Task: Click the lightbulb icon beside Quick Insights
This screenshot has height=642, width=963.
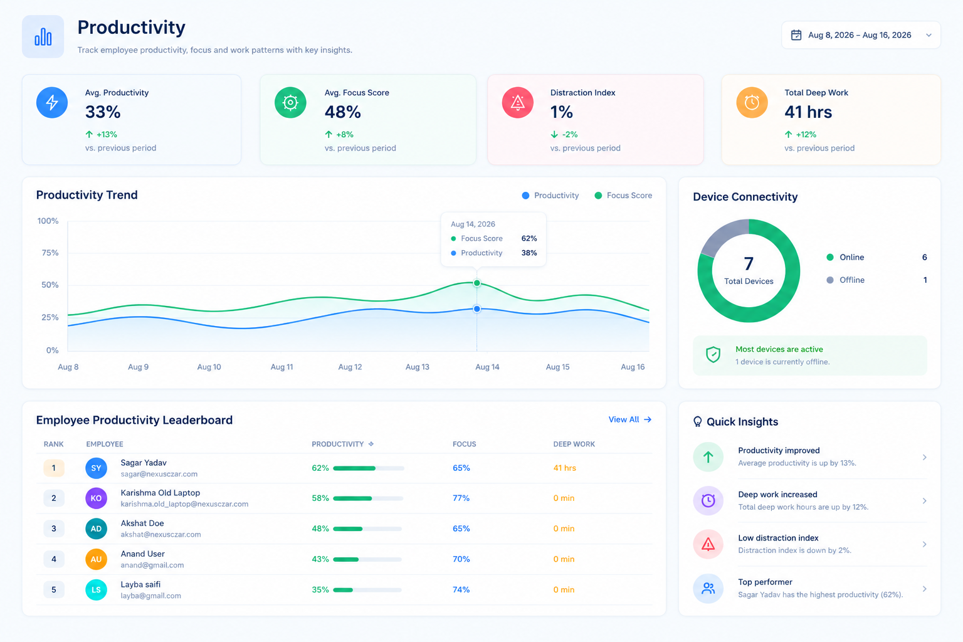Action: pyautogui.click(x=698, y=422)
